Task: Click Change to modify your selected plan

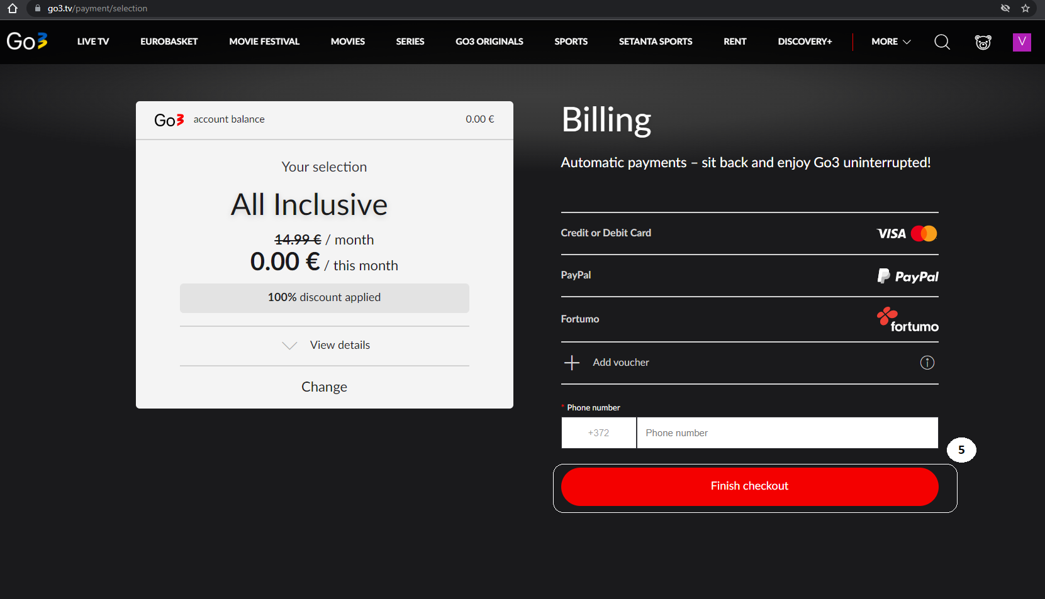Action: pyautogui.click(x=324, y=387)
